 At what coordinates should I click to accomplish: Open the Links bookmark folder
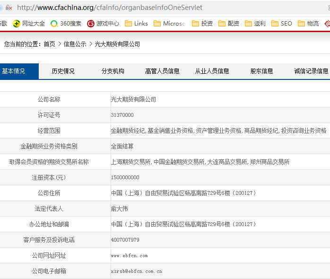tap(136, 23)
